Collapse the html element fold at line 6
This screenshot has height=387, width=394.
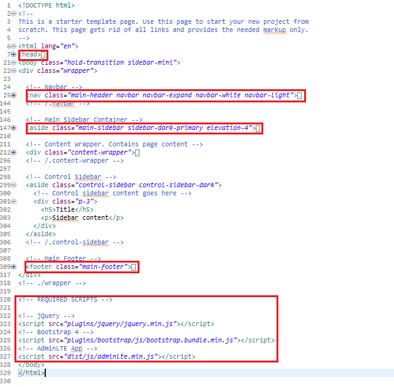pos(14,46)
